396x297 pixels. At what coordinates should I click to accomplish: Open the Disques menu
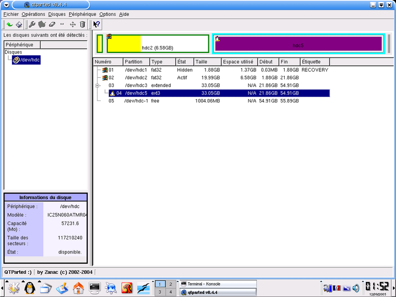[57, 14]
